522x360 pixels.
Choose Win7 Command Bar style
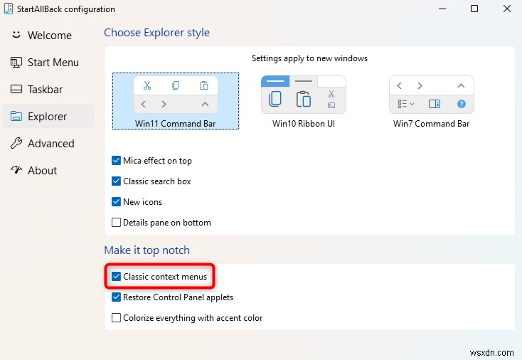[431, 102]
